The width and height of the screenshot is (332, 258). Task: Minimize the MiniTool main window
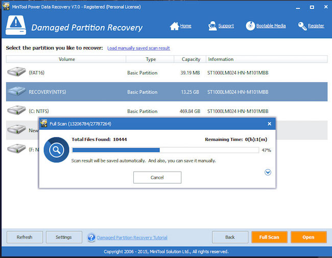pos(298,7)
